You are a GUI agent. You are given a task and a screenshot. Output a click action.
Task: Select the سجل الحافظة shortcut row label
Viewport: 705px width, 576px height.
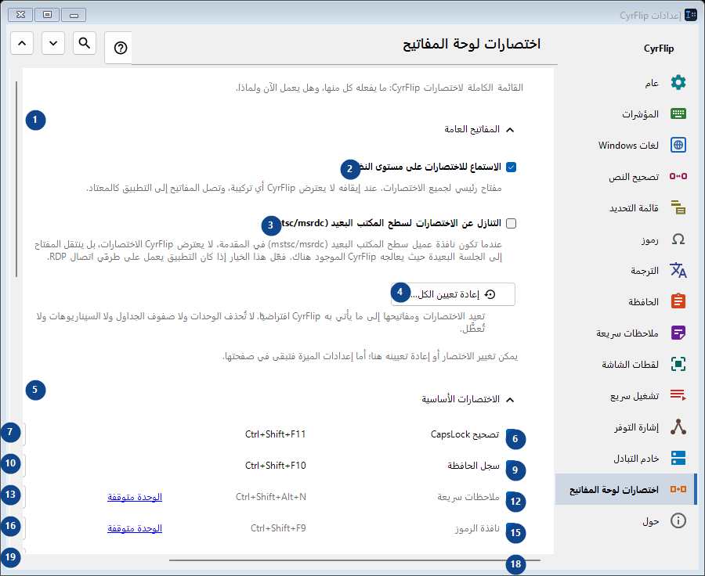tap(473, 466)
